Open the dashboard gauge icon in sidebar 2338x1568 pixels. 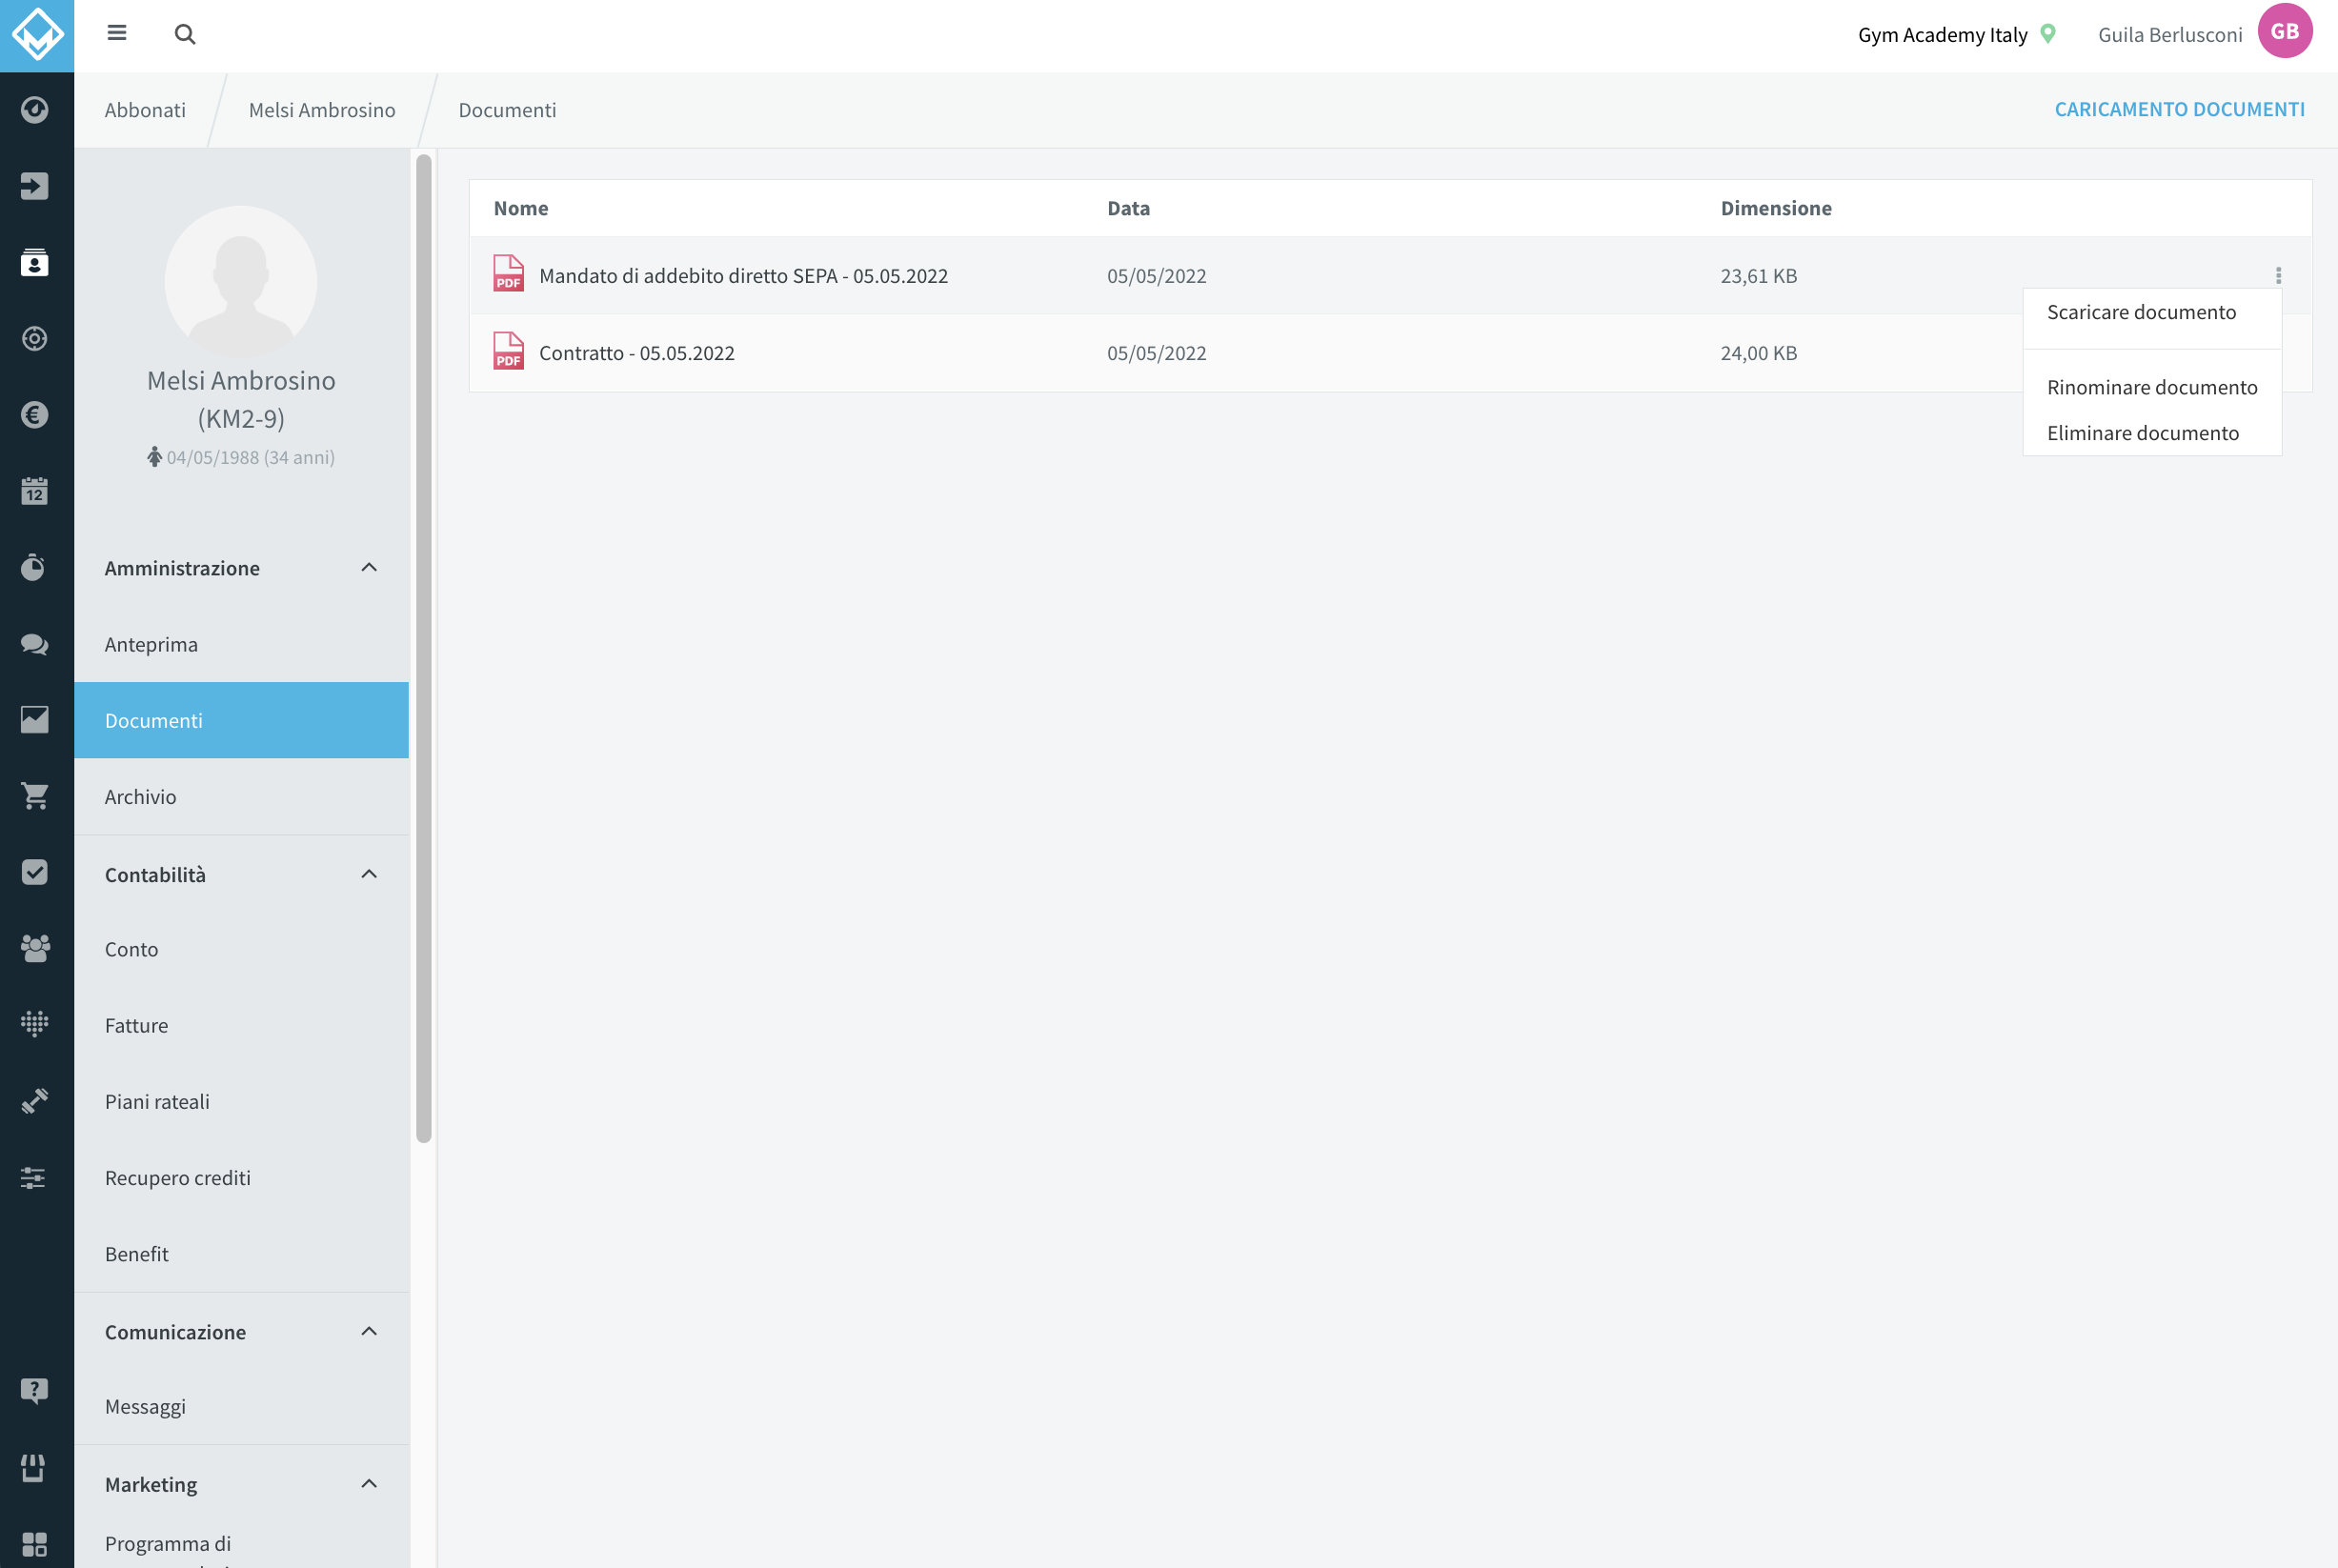pos(35,109)
